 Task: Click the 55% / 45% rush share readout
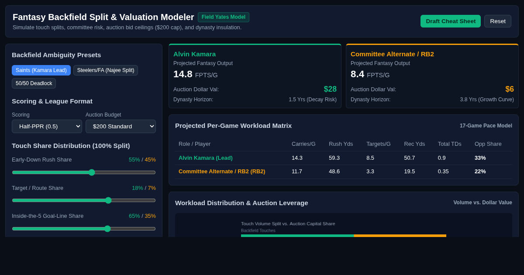(x=142, y=160)
